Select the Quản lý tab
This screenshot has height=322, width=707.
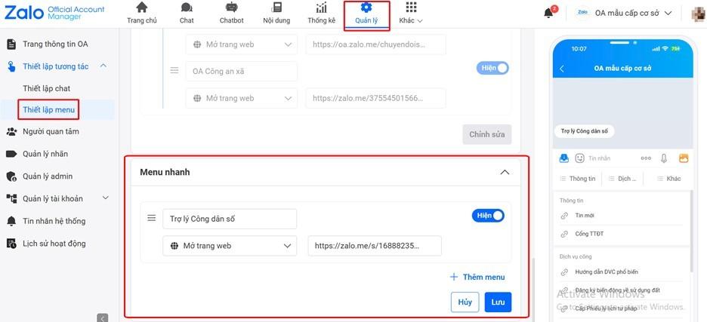click(366, 14)
